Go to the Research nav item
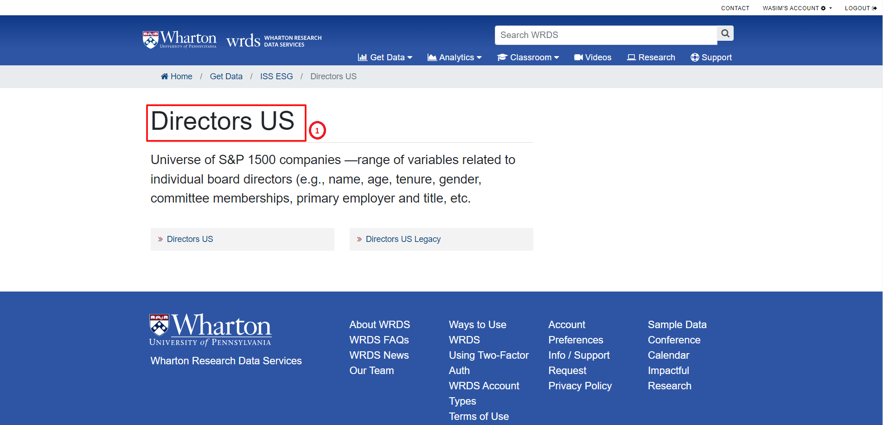883x425 pixels. (x=651, y=57)
